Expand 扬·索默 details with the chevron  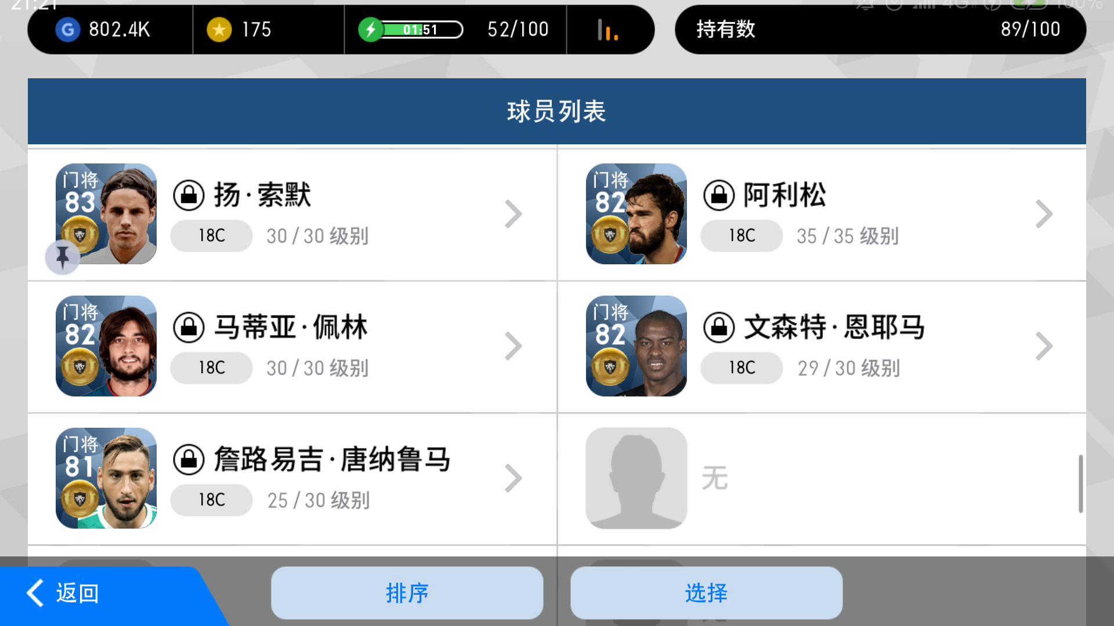[513, 214]
